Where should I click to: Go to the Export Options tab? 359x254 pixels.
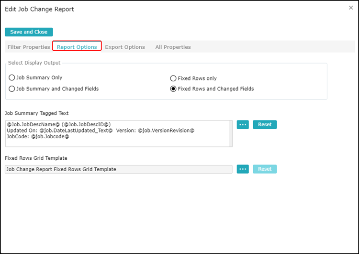click(x=125, y=47)
